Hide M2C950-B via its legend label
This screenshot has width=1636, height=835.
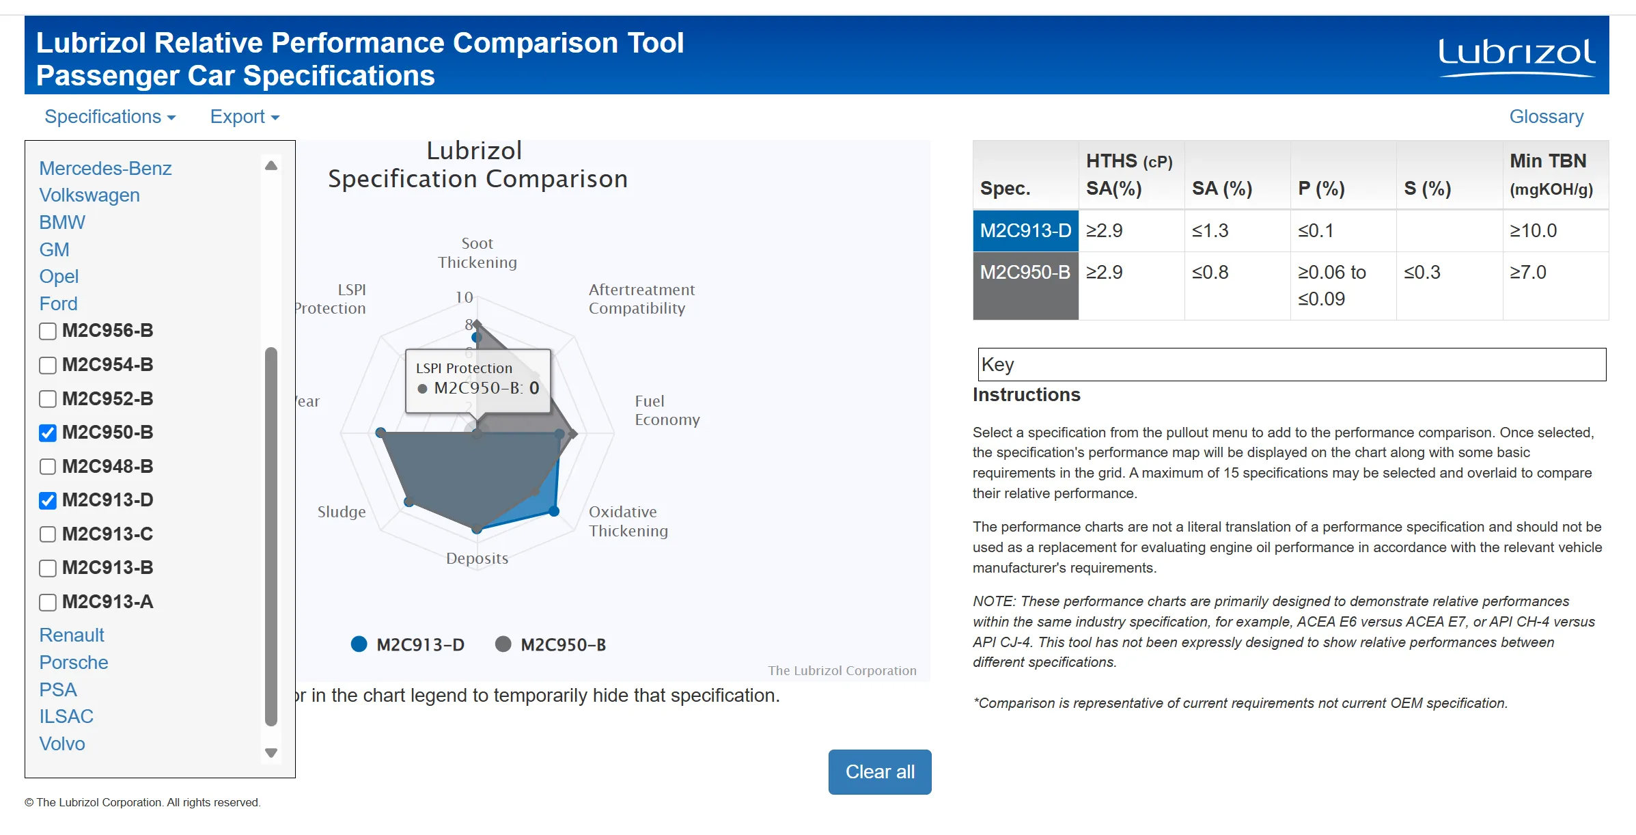[x=564, y=645]
